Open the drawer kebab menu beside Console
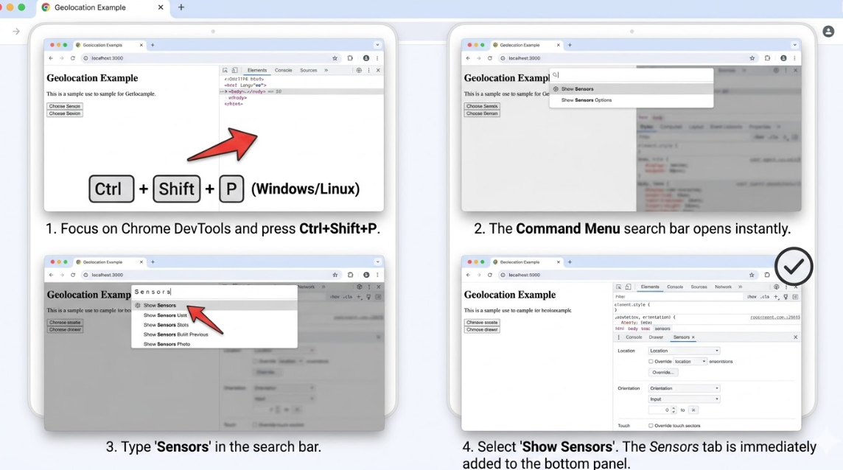Image resolution: width=843 pixels, height=470 pixels. coord(619,337)
